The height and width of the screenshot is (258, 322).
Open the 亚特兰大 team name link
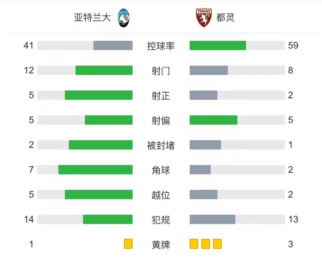tap(92, 18)
